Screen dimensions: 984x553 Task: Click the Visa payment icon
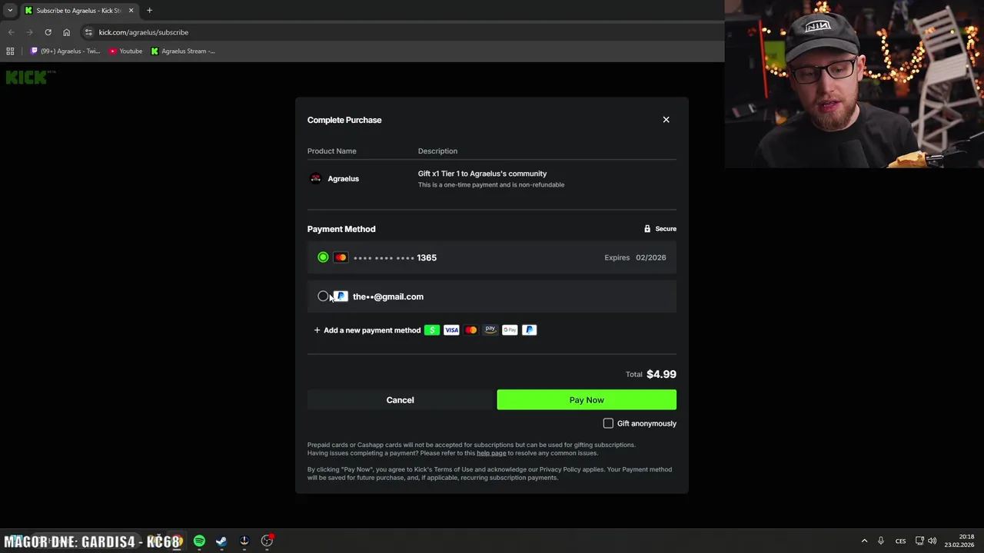[x=451, y=330]
